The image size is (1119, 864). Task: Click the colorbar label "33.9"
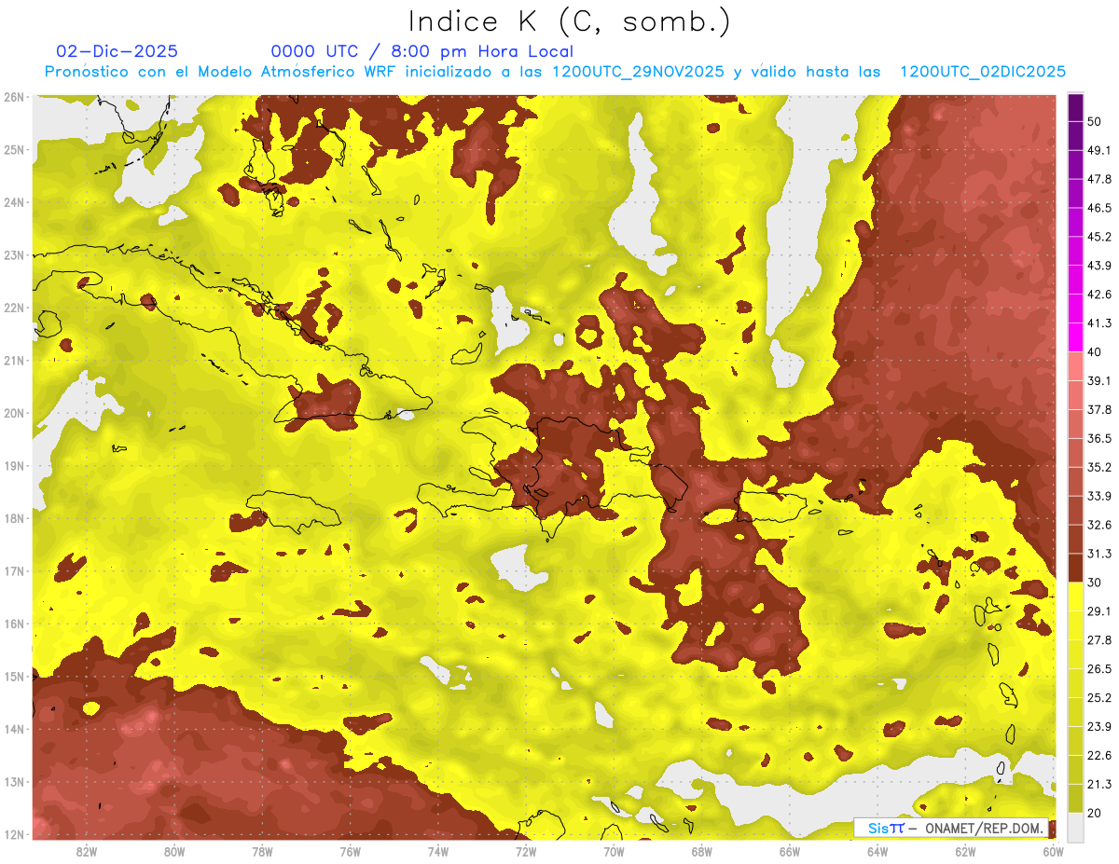point(1099,496)
